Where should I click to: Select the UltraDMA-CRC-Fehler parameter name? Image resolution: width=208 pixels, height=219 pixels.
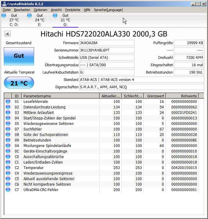pyautogui.click(x=41, y=190)
